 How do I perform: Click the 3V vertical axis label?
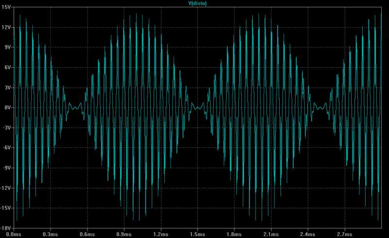click(x=7, y=88)
